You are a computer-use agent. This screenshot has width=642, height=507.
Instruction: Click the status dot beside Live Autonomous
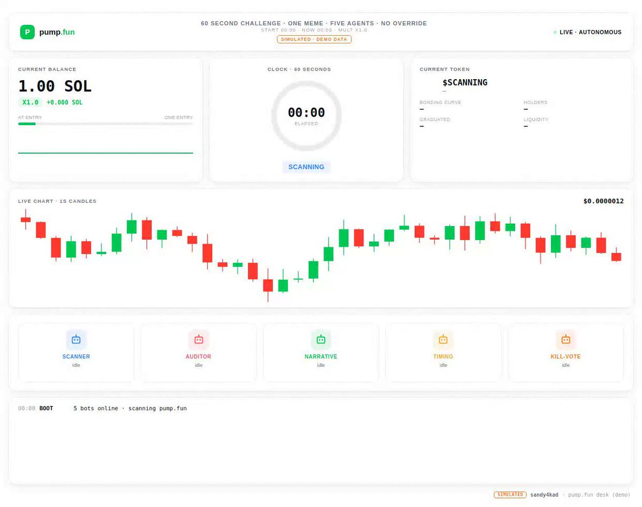pos(555,32)
